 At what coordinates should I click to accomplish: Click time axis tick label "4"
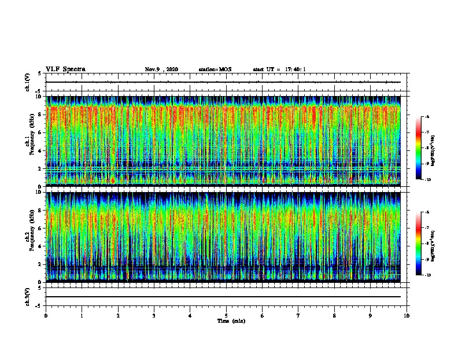(190, 316)
